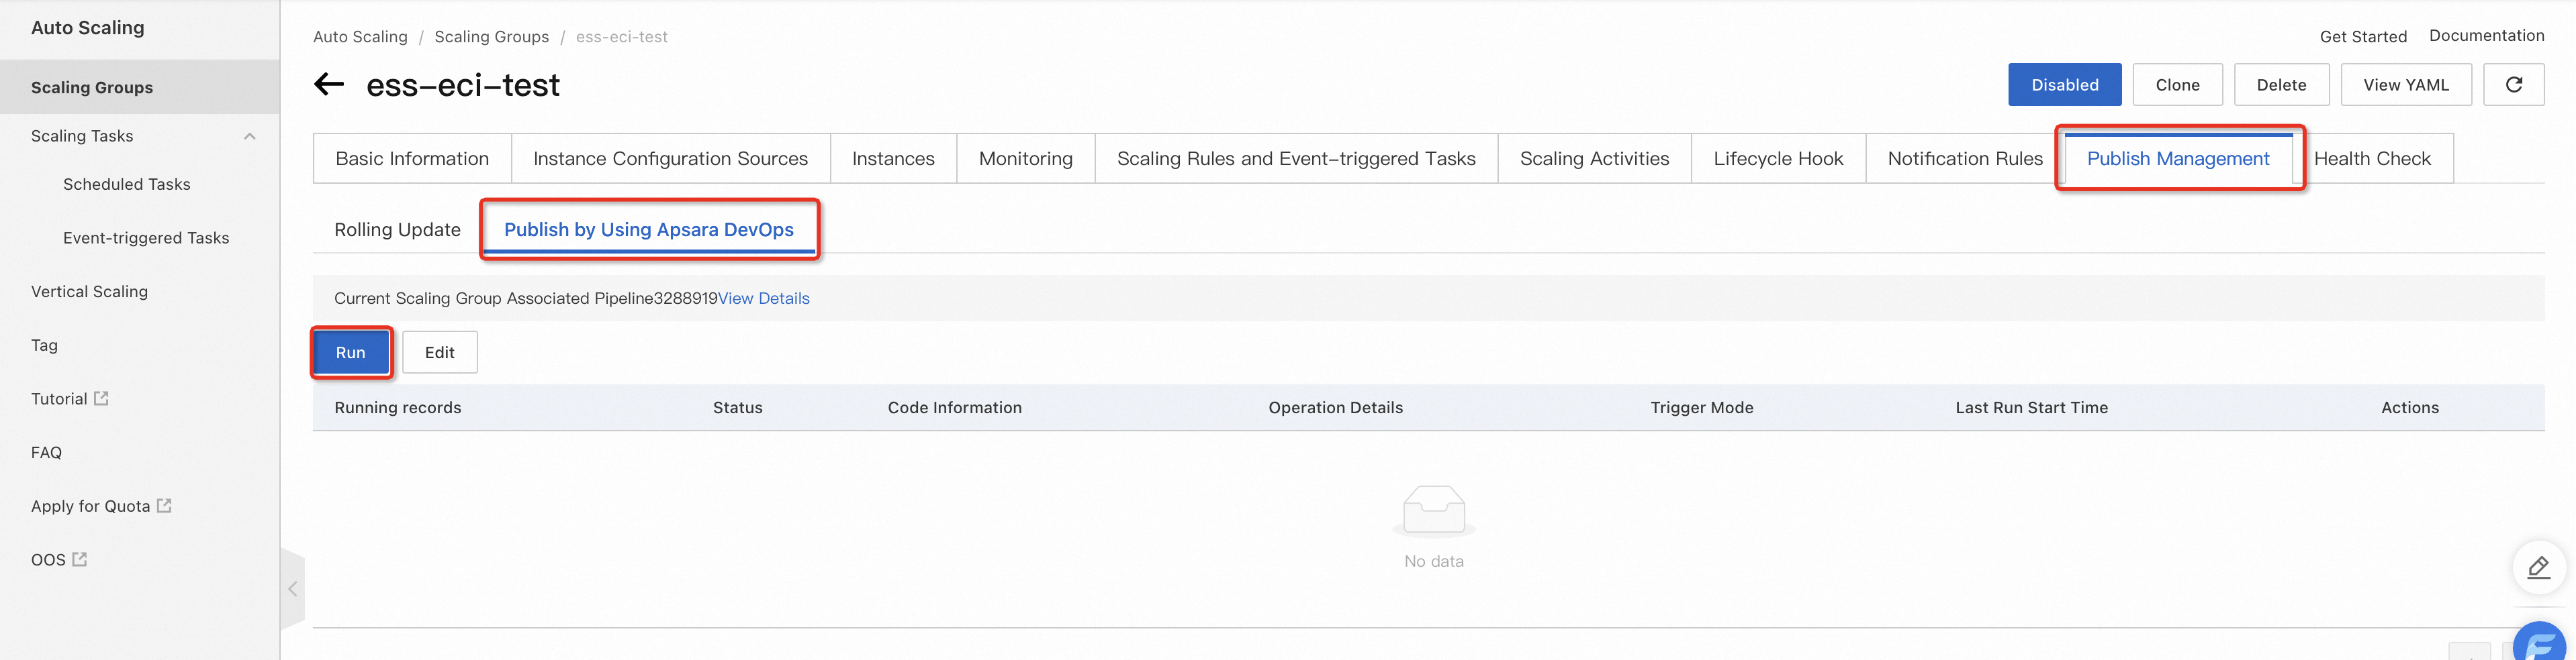Click the refresh icon to reload page

pyautogui.click(x=2515, y=84)
